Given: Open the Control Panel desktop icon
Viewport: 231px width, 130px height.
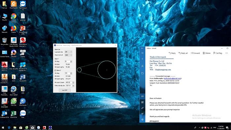Looking at the screenshot, I should click(x=4, y=53).
